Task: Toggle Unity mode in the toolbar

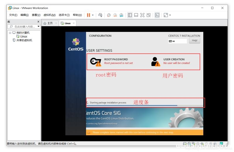Action: 149,15
